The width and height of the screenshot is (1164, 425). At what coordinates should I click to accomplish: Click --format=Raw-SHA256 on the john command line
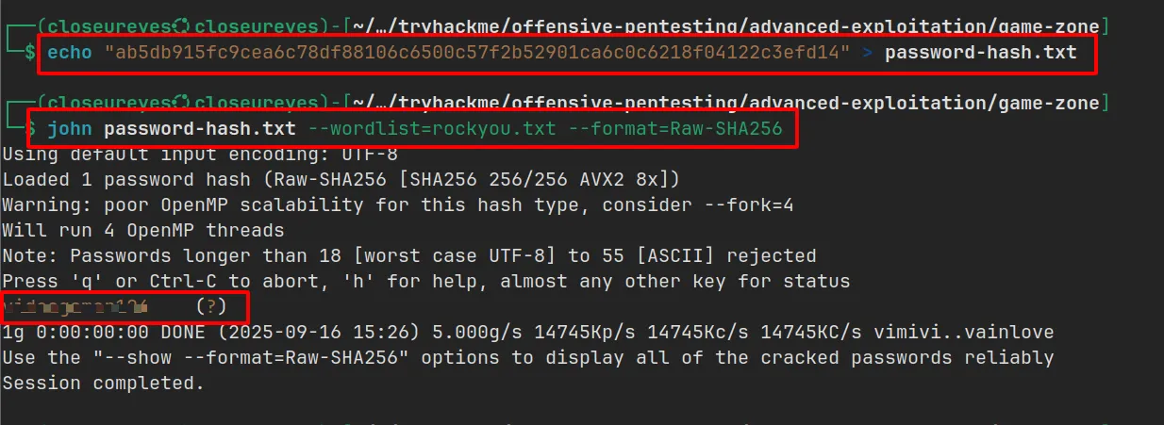coord(675,128)
